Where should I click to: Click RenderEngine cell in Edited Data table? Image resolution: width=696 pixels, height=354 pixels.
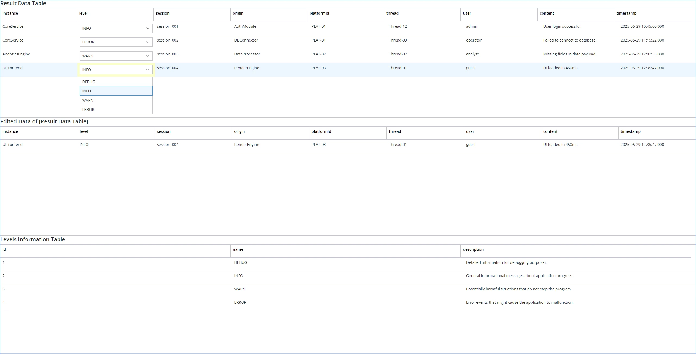tap(246, 145)
